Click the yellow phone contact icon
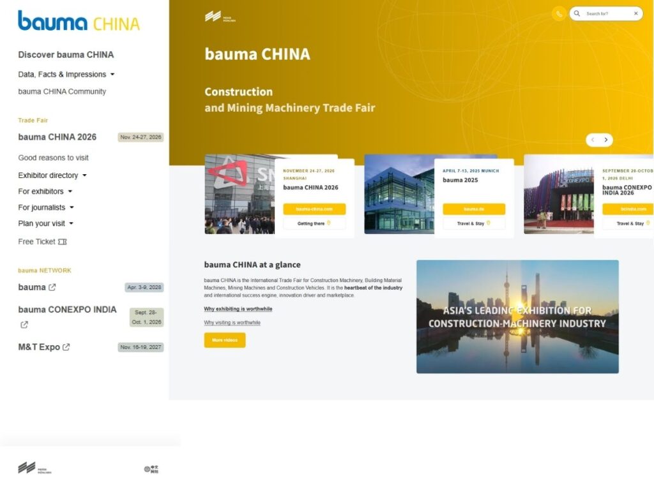 point(559,14)
